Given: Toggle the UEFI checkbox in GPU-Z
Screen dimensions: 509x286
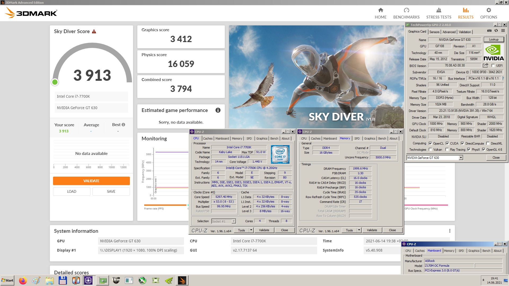Looking at the screenshot, I should click(493, 65).
